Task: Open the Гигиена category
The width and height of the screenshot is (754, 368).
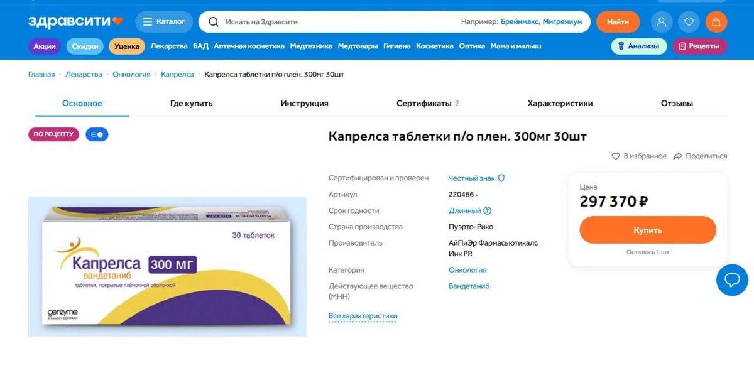Action: [397, 46]
